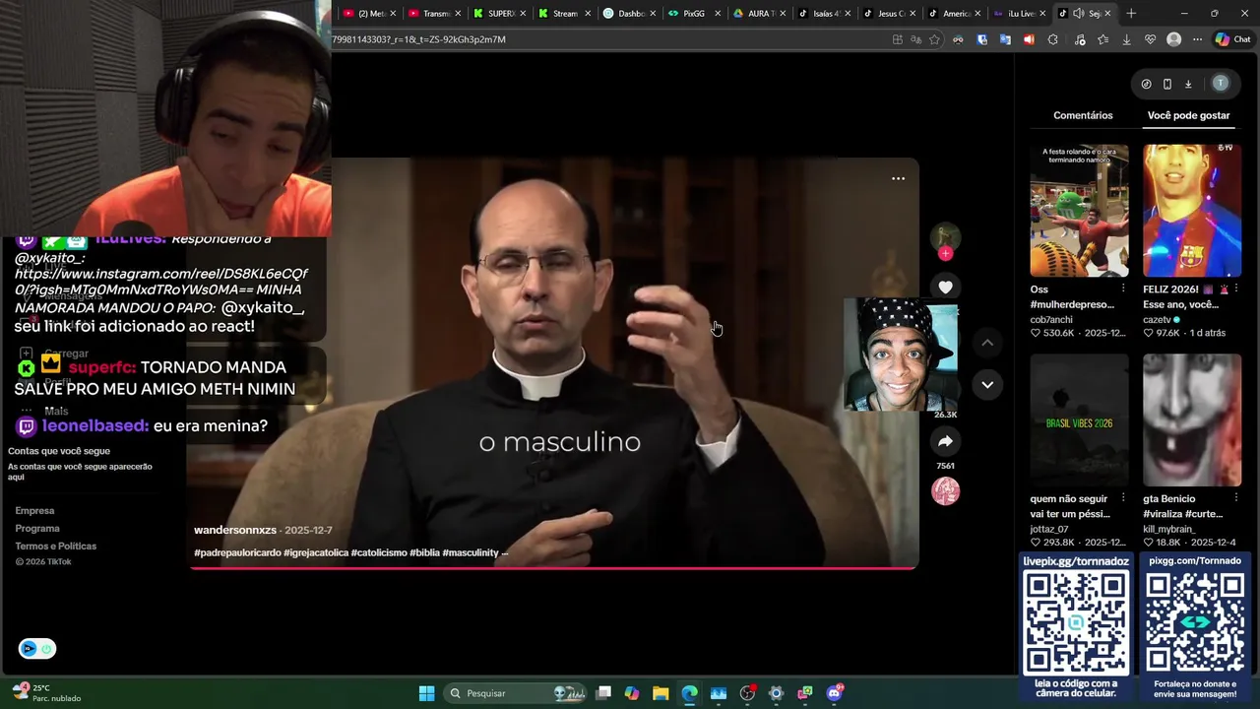Open the spinning sound disc icon
The image size is (1260, 709).
tap(945, 491)
